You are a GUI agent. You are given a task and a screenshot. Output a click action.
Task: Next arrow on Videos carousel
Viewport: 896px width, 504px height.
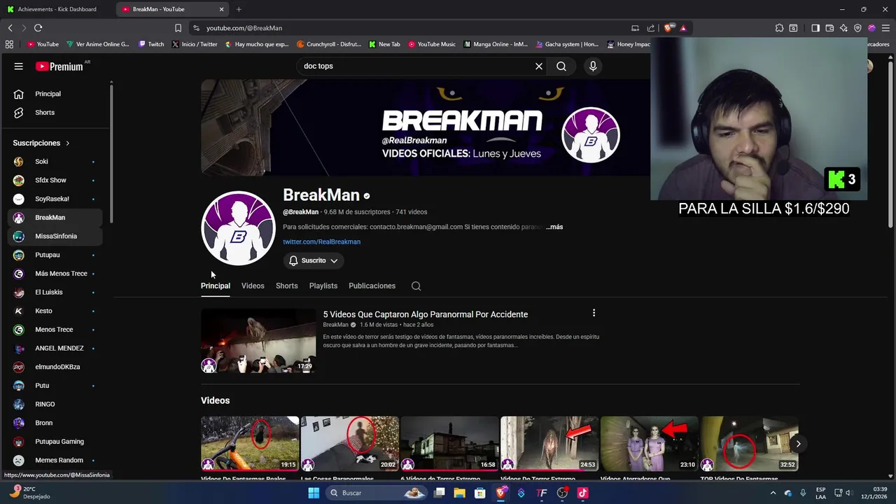[x=798, y=444]
